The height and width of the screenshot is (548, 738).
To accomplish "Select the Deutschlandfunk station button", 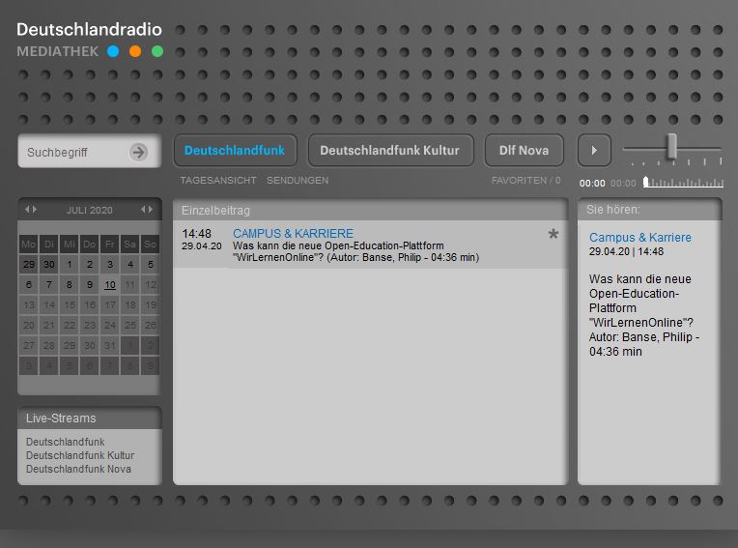I will coord(235,151).
